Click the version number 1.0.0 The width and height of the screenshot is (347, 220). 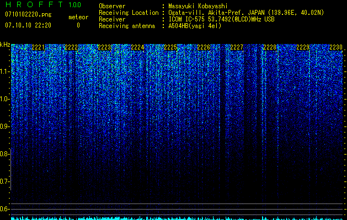coord(75,5)
